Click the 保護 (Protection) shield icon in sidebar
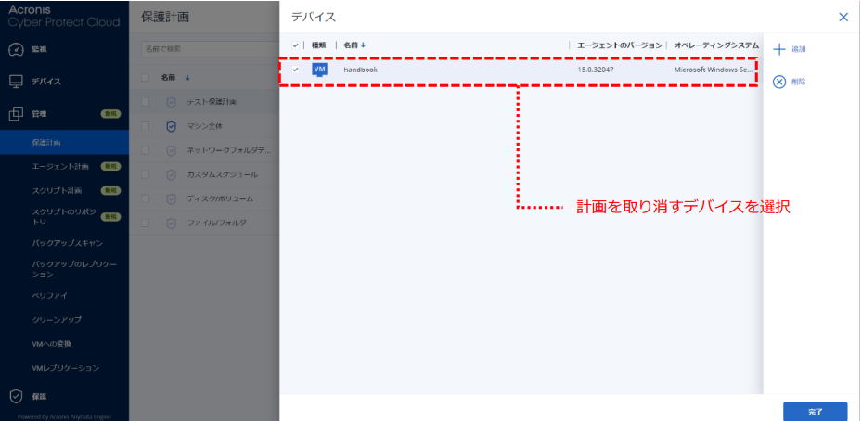Viewport: 862px width, 421px height. coord(16,396)
